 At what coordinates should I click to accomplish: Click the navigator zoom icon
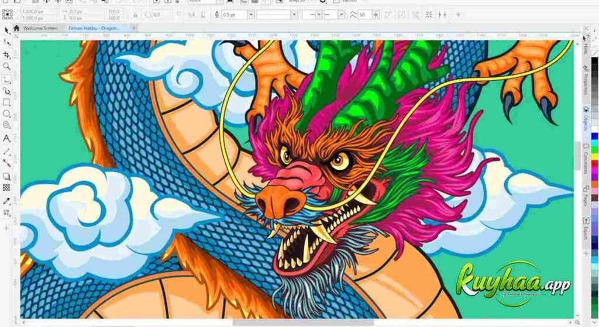coord(577,322)
